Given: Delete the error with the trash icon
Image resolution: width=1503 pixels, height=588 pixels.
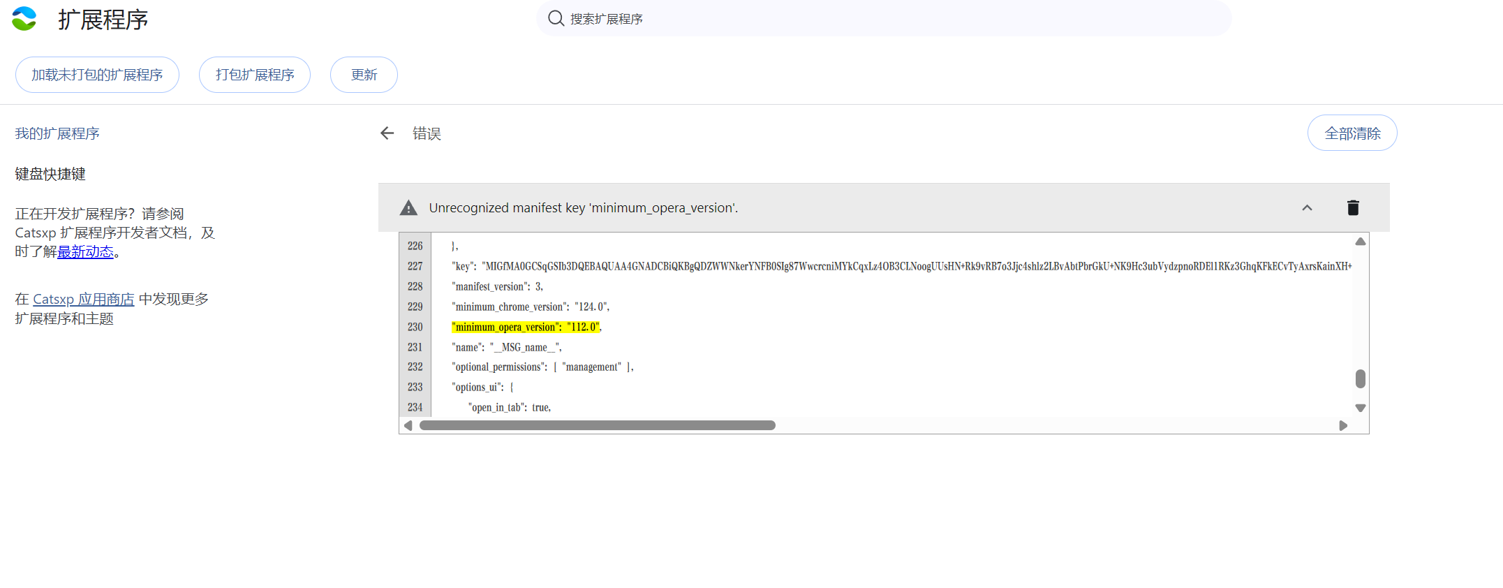Looking at the screenshot, I should (x=1352, y=207).
